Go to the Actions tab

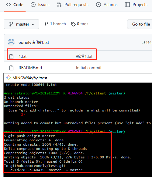[x=107, y=5]
